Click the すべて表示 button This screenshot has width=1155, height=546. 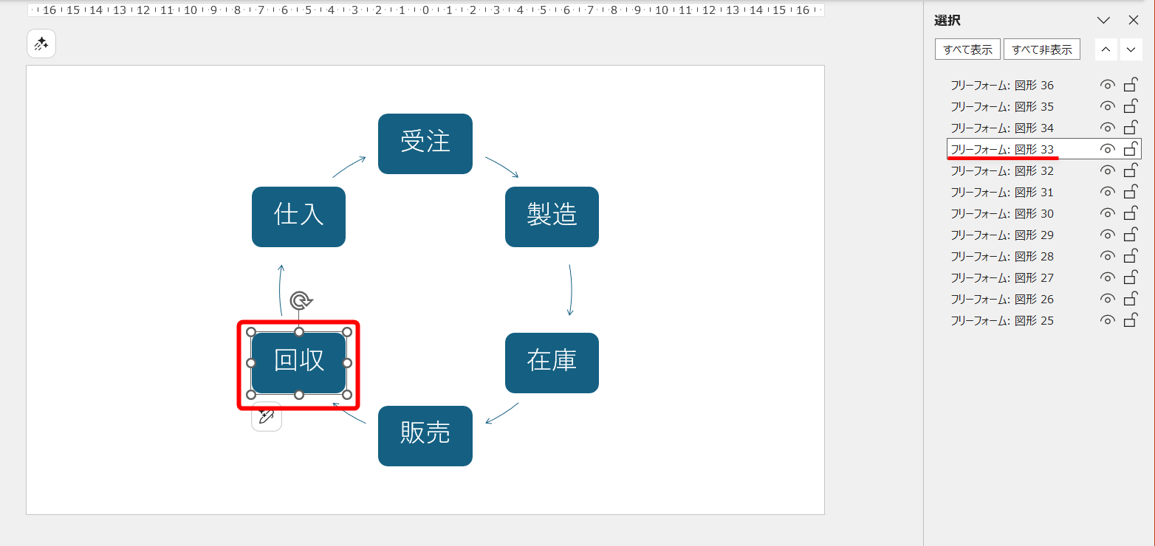[967, 49]
